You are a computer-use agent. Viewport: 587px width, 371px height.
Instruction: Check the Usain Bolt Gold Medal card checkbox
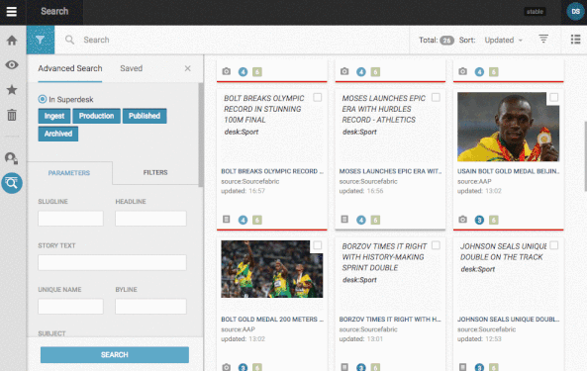pyautogui.click(x=554, y=97)
